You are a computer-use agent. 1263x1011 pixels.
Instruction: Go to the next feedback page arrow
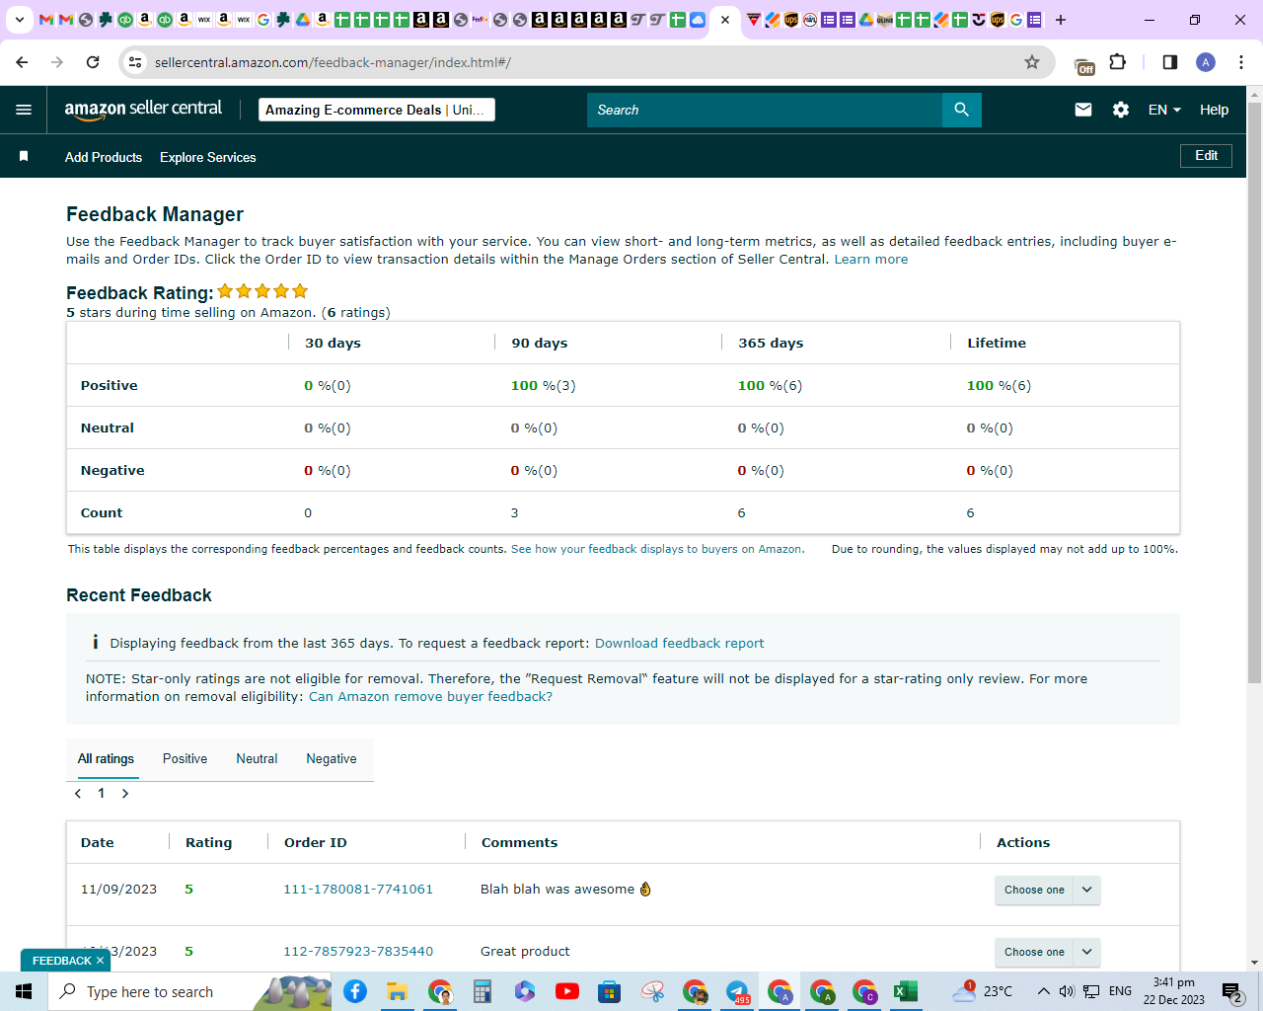pos(125,794)
